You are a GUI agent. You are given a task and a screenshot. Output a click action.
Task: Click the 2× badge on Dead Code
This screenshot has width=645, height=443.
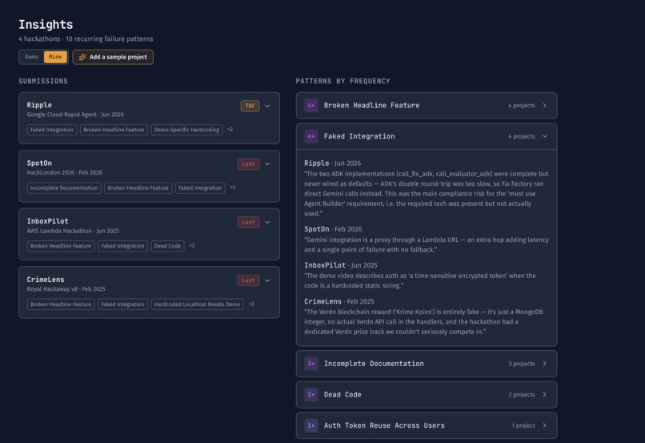(311, 394)
